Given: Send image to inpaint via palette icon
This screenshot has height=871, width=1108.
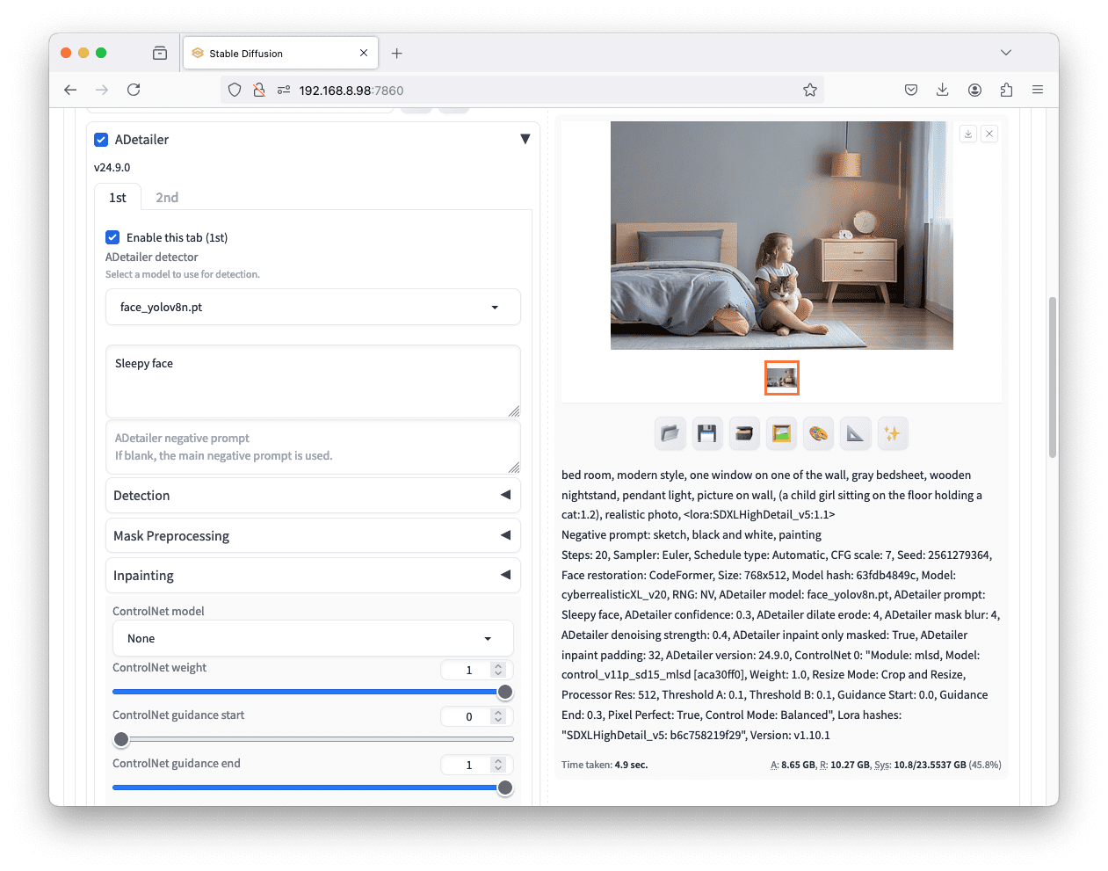Looking at the screenshot, I should pyautogui.click(x=818, y=433).
